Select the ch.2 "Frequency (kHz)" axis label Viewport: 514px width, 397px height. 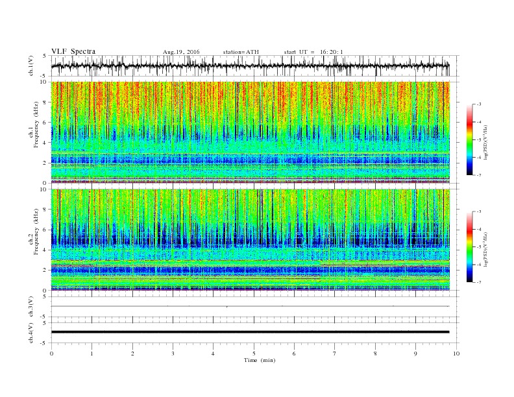[36, 231]
